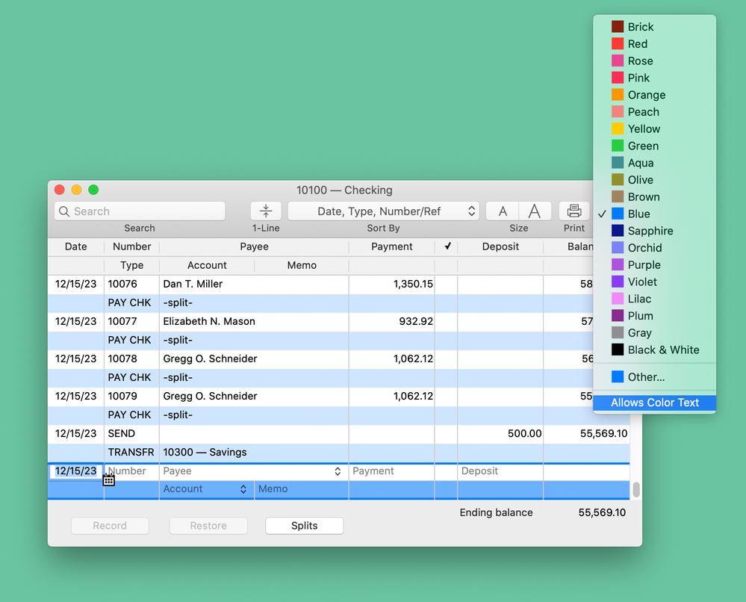Click the magnifier icon in Search
The height and width of the screenshot is (602, 746).
65,211
